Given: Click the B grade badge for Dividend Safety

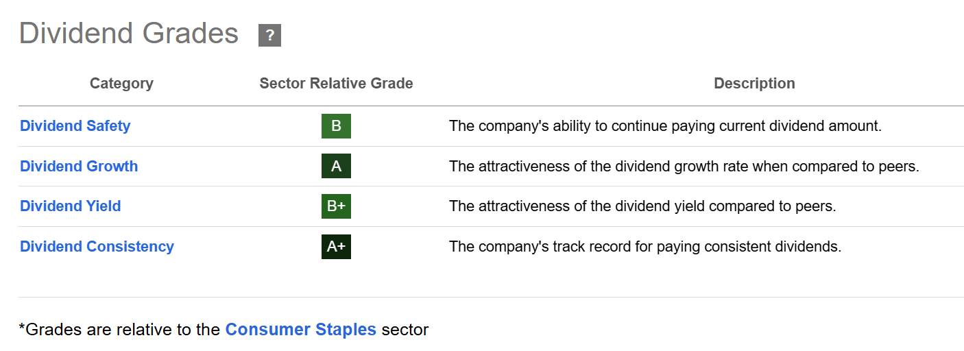Looking at the screenshot, I should pos(336,126).
